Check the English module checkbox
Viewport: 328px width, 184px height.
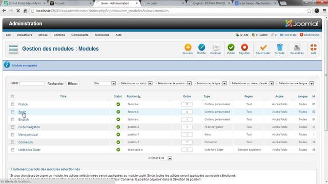[x=12, y=119]
